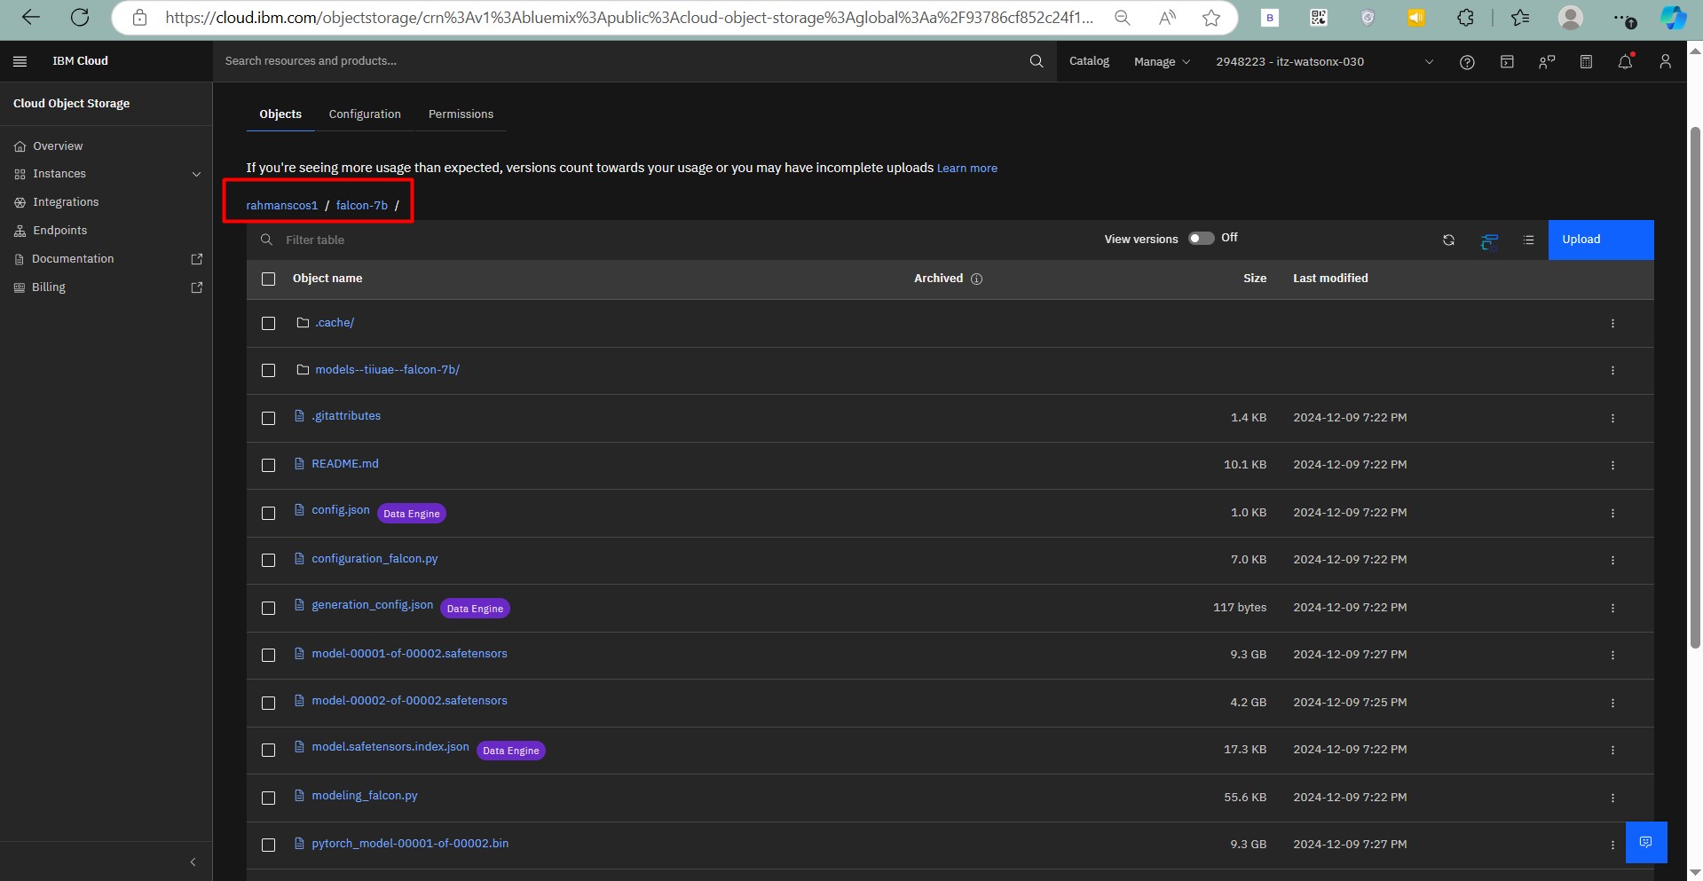Open overflow menu for README.md row

point(1612,466)
